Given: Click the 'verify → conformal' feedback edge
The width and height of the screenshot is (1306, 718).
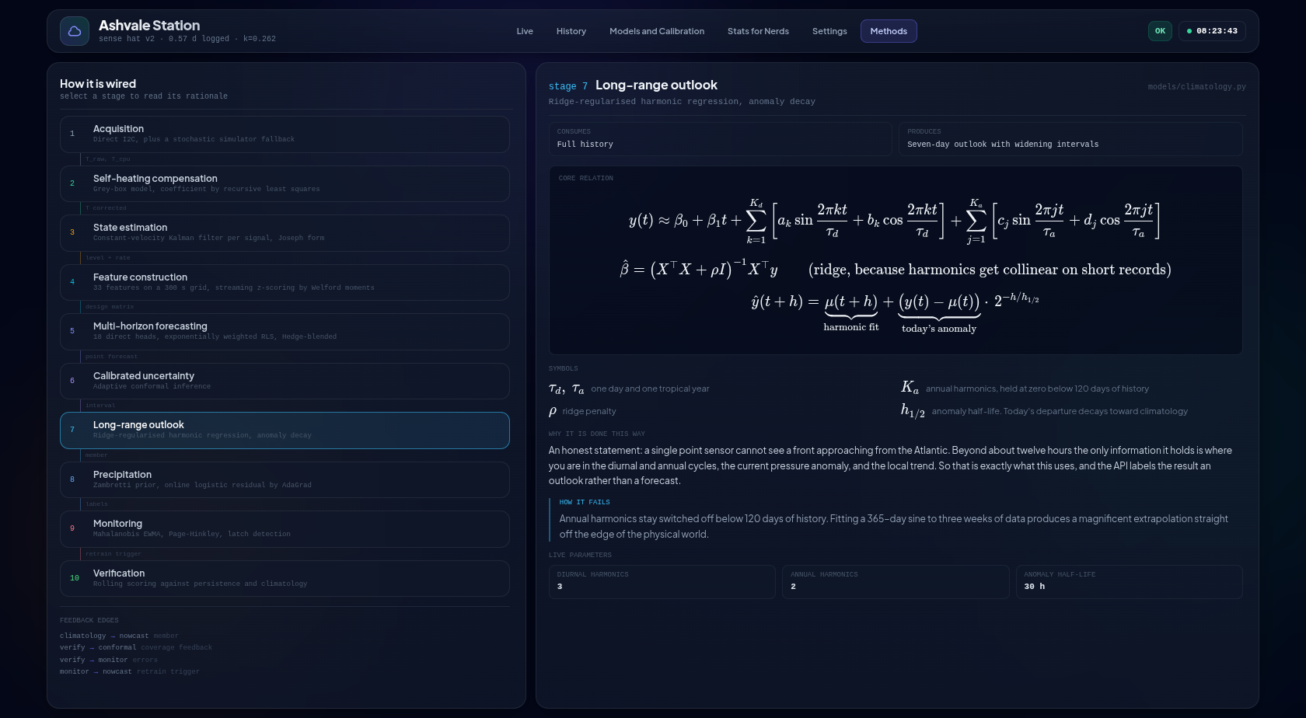Looking at the screenshot, I should click(136, 647).
